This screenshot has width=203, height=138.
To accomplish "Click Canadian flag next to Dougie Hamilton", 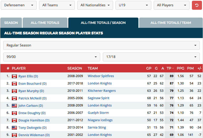I will (x=14, y=120).
